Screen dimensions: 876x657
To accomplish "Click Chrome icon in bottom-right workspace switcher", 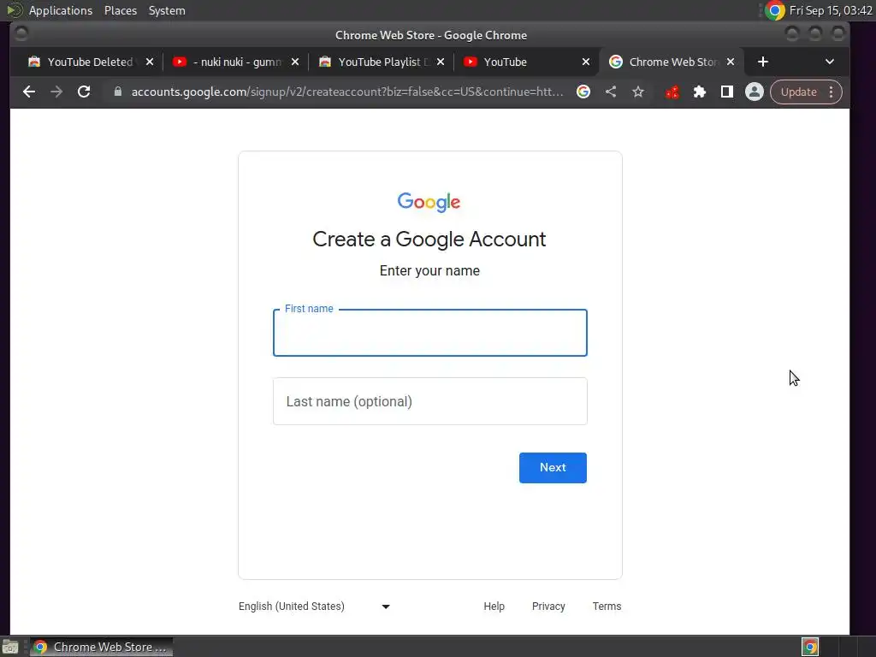I will [810, 647].
